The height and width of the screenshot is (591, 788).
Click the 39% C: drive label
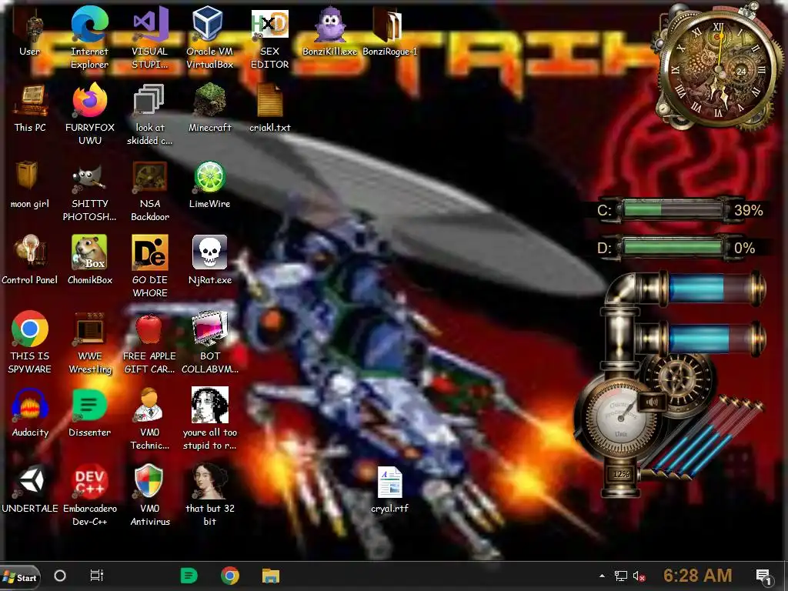click(748, 210)
